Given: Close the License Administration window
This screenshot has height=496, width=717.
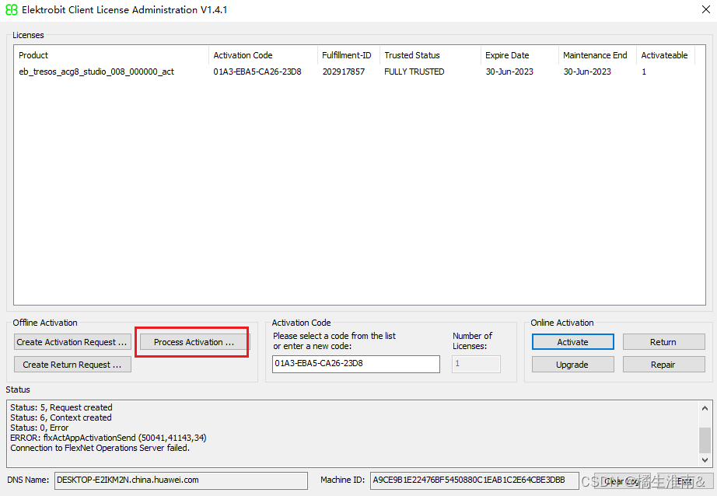Looking at the screenshot, I should (696, 10).
